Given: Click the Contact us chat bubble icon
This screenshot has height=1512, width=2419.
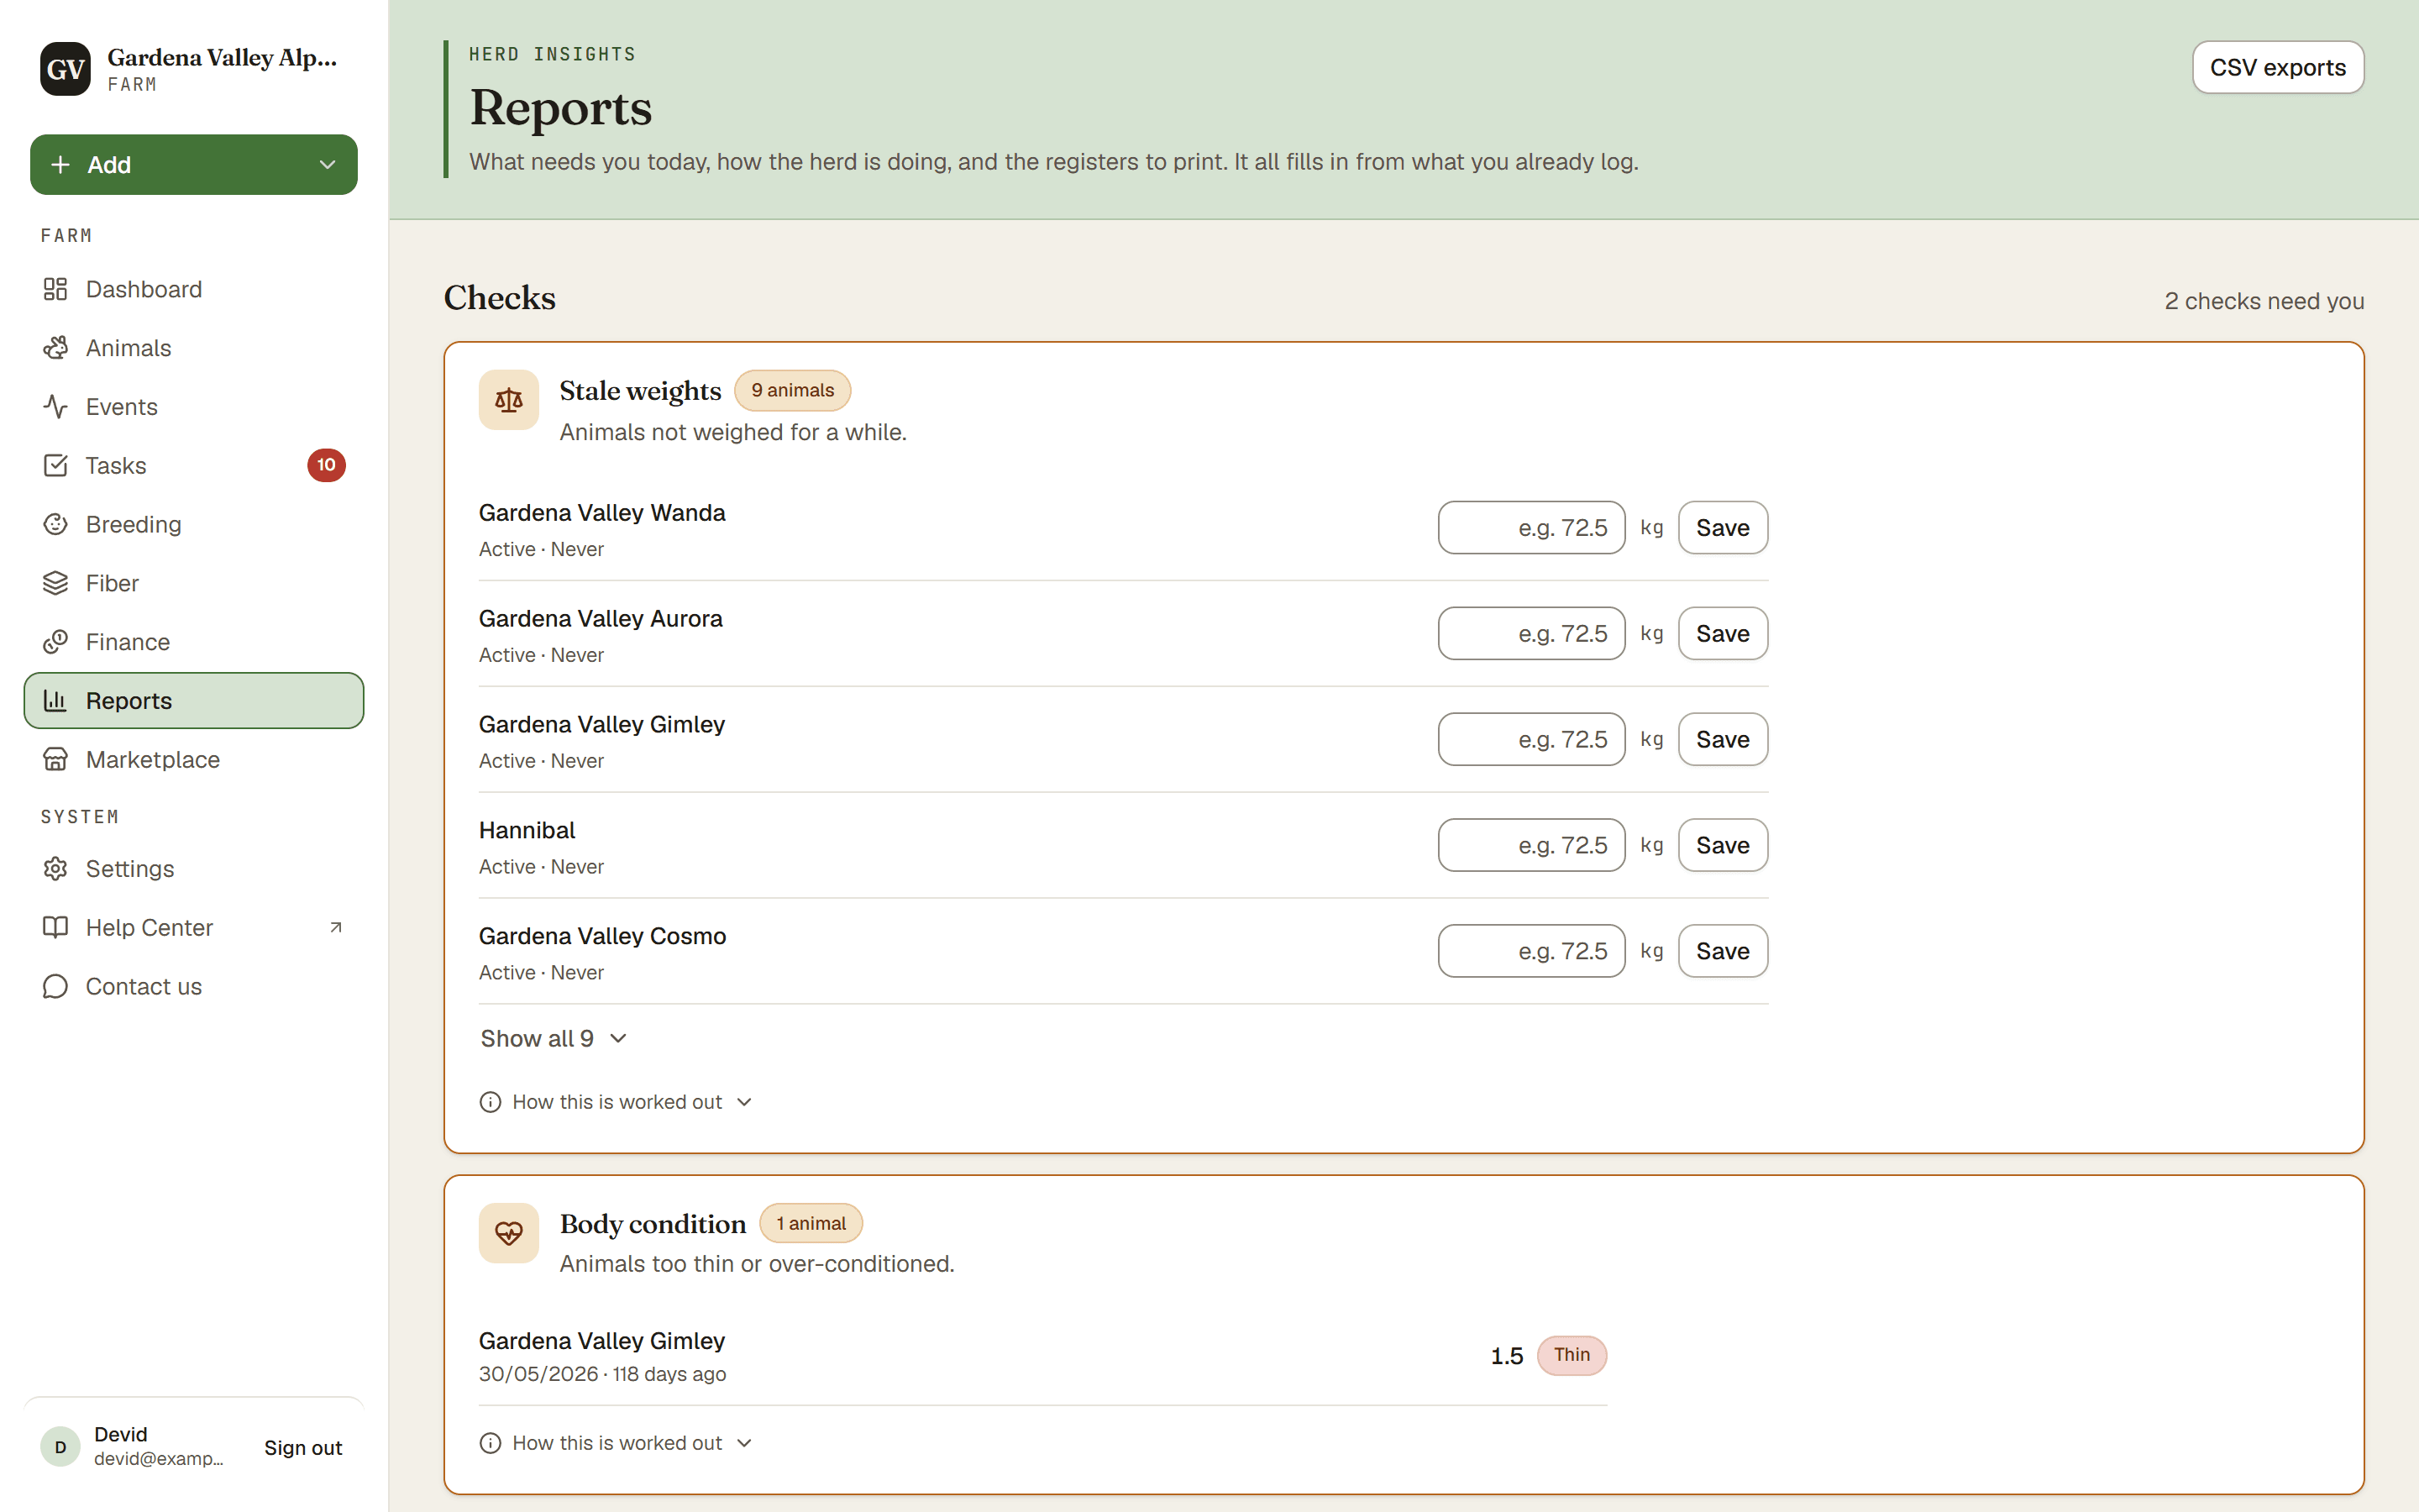Looking at the screenshot, I should (x=55, y=987).
